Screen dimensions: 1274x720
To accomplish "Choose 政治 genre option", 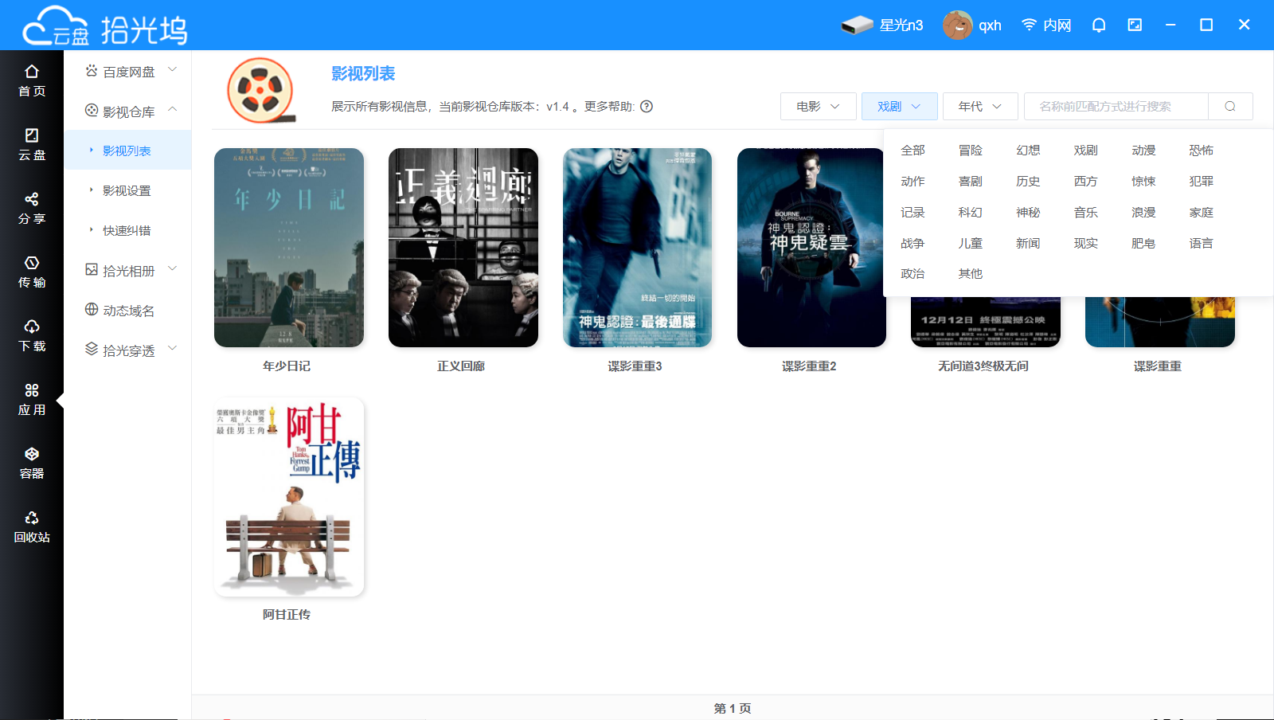I will [x=913, y=273].
